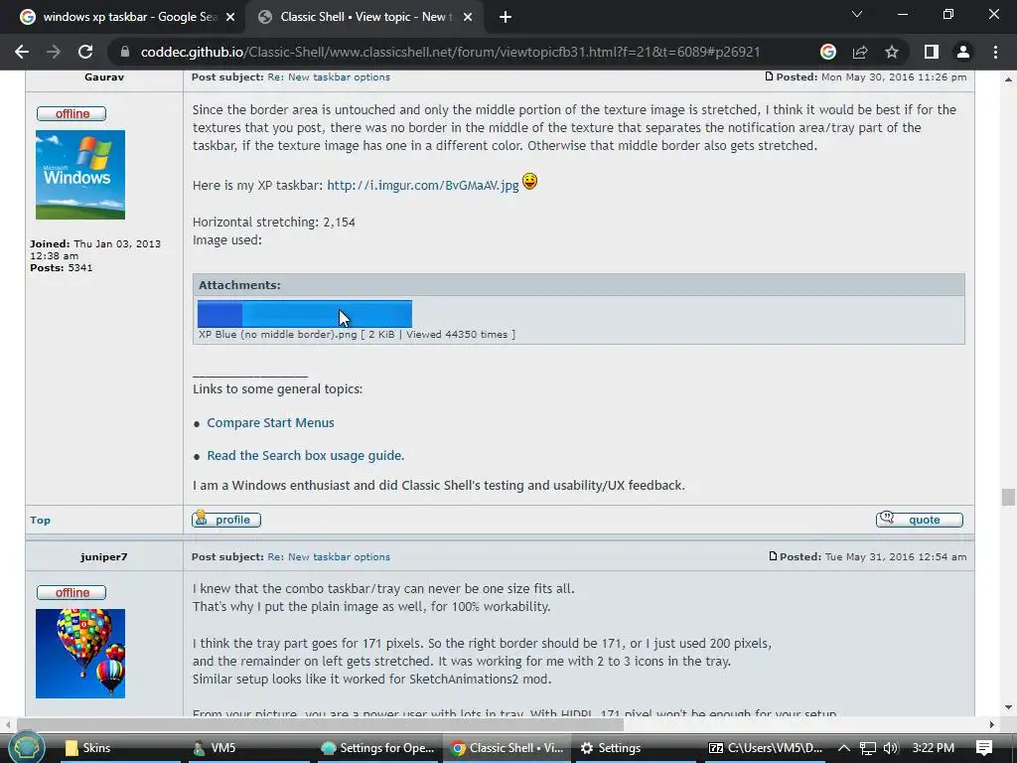Click the browser forward arrow
The image size is (1017, 763).
pyautogui.click(x=54, y=52)
